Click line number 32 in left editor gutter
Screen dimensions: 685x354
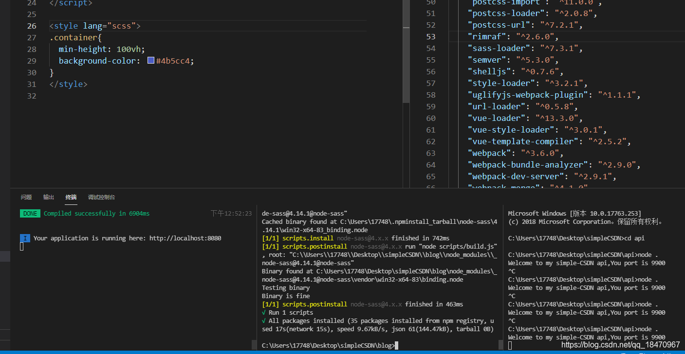pos(31,96)
